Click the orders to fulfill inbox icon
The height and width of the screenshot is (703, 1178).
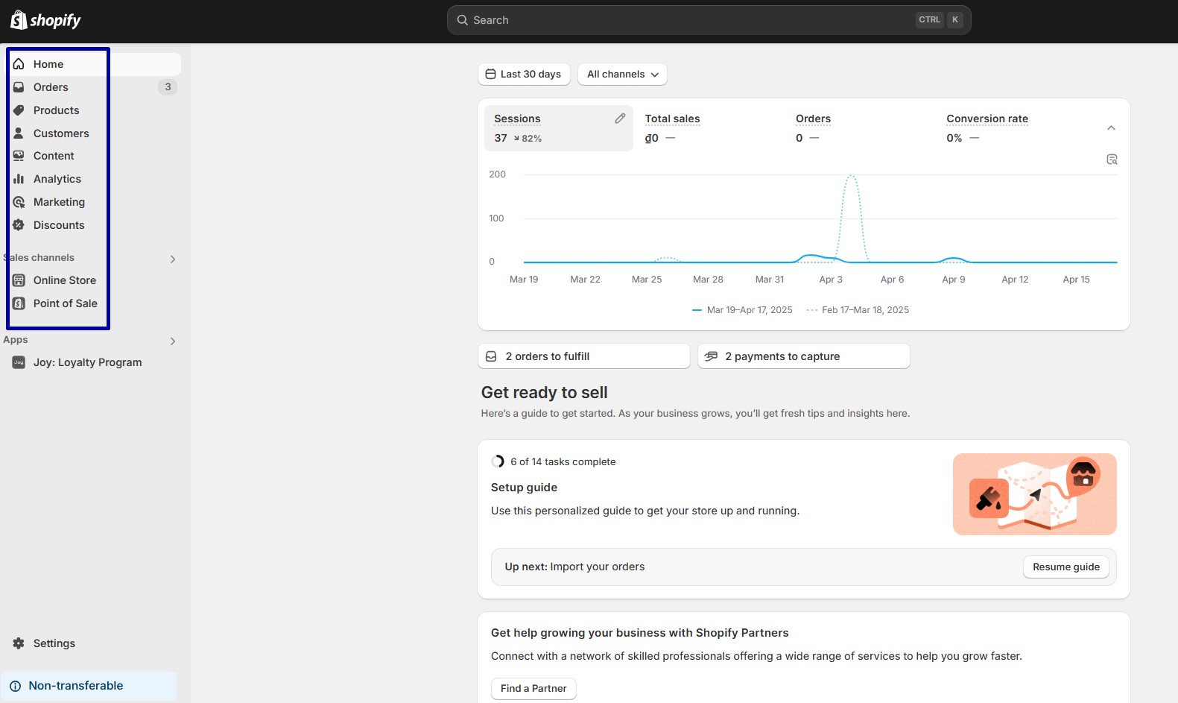[491, 356]
